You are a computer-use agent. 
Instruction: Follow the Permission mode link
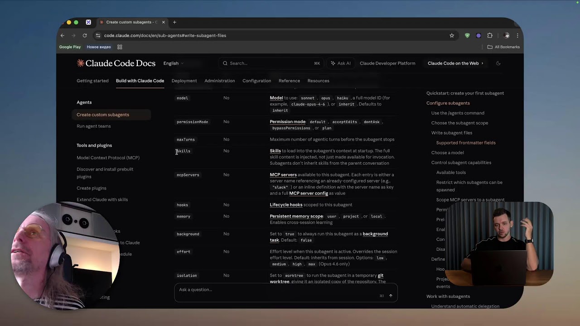(x=288, y=122)
